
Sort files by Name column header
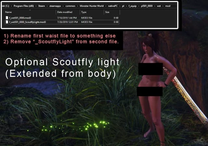8,12
